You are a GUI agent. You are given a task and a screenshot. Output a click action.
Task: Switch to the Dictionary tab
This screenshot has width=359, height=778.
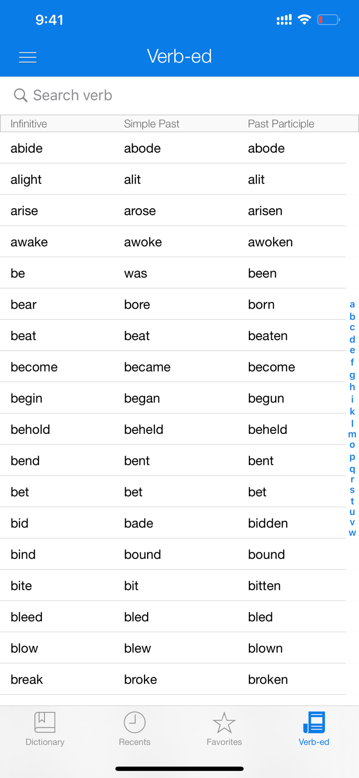44,729
